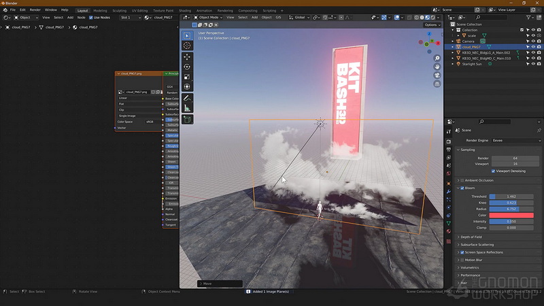Collapse the Sampling panel
The height and width of the screenshot is (306, 544).
click(467, 150)
